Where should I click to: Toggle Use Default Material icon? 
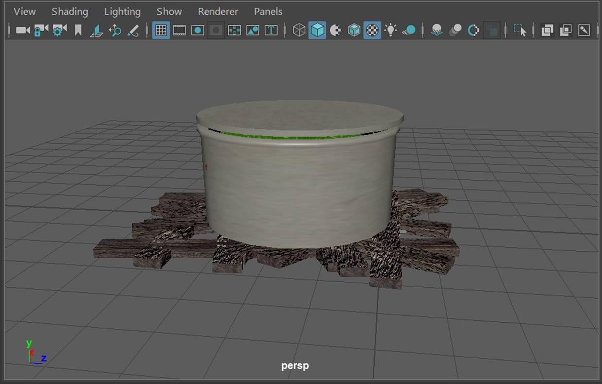click(335, 30)
